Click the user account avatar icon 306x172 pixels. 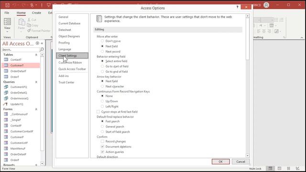pyautogui.click(x=266, y=5)
